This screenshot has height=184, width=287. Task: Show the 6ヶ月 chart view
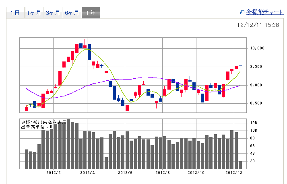pyautogui.click(x=72, y=12)
